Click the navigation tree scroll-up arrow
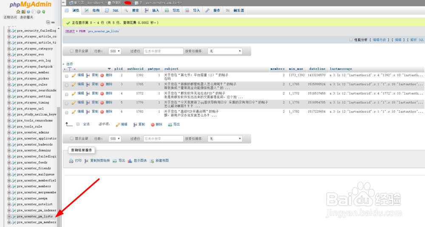Screen dimensions: 425x227 tap(59, 28)
